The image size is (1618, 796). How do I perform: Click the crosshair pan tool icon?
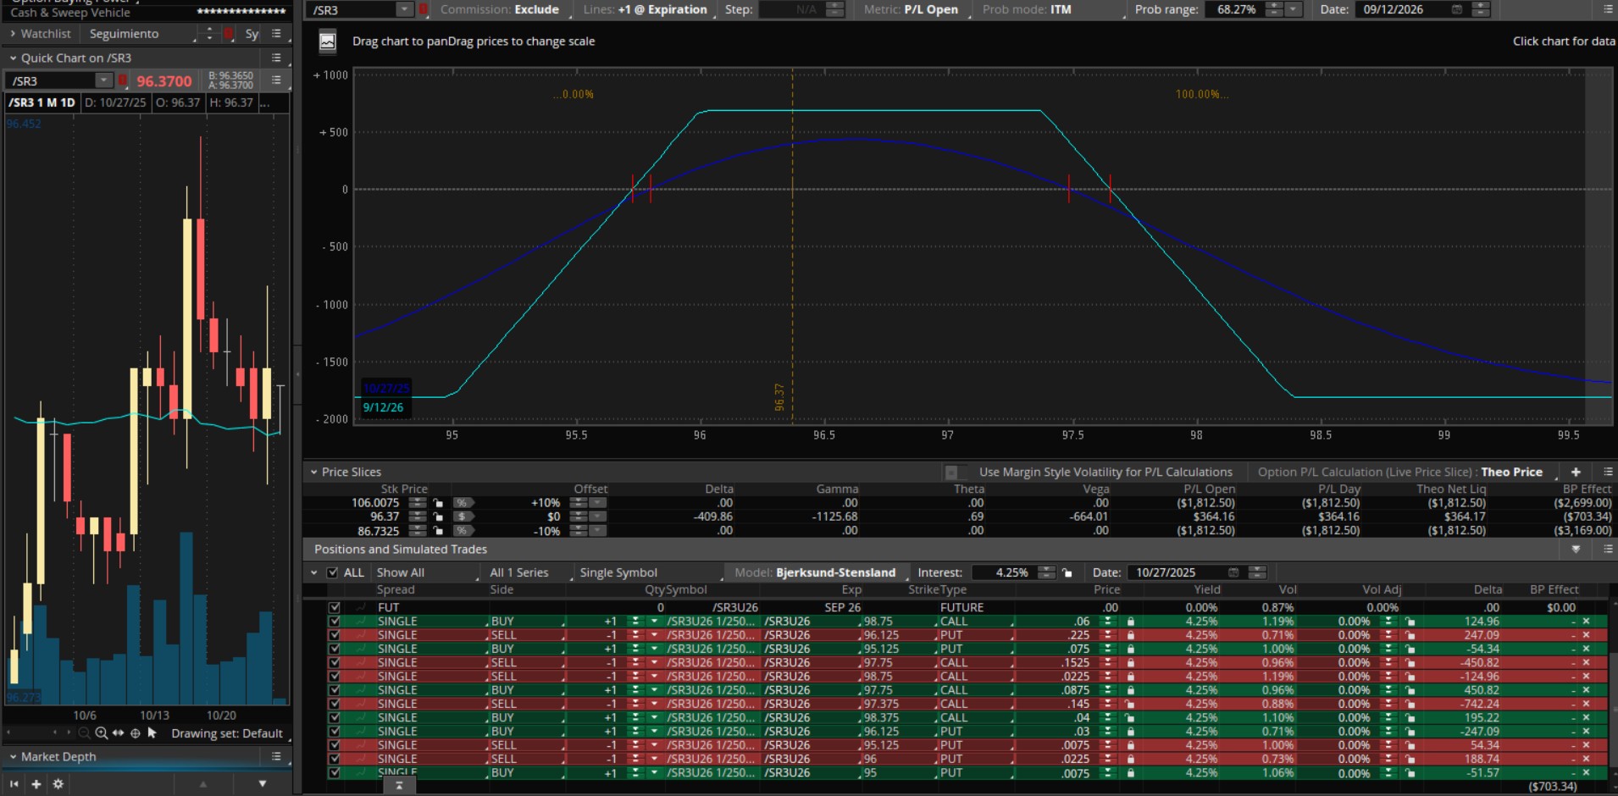[135, 733]
